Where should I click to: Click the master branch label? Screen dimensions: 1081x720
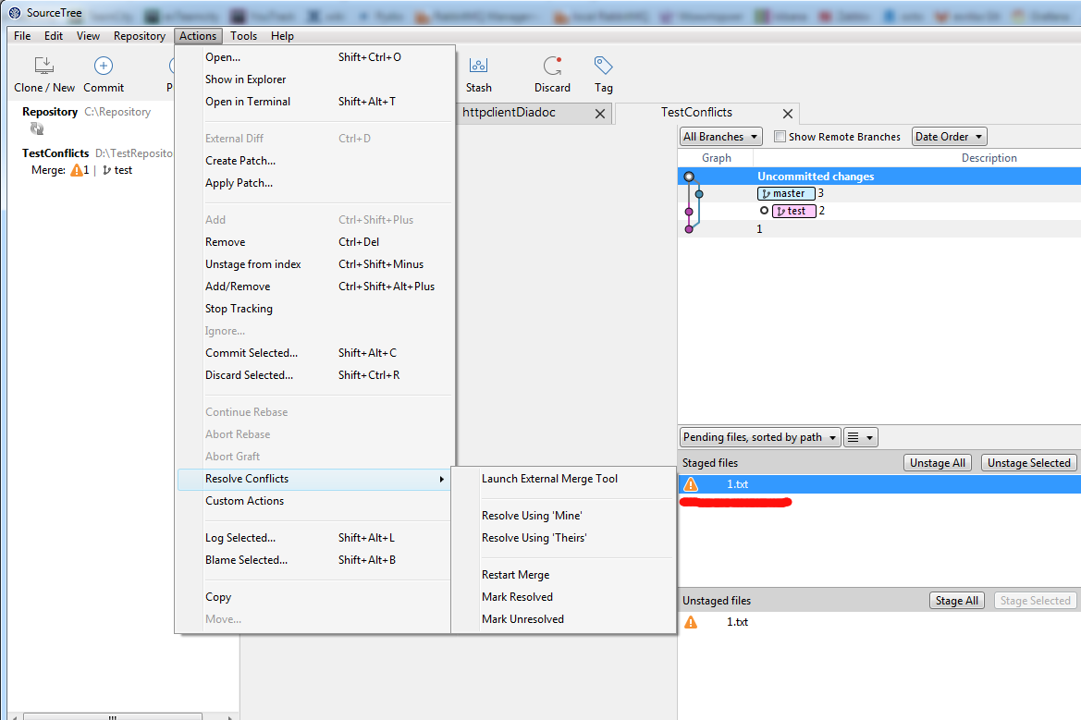[x=786, y=193]
